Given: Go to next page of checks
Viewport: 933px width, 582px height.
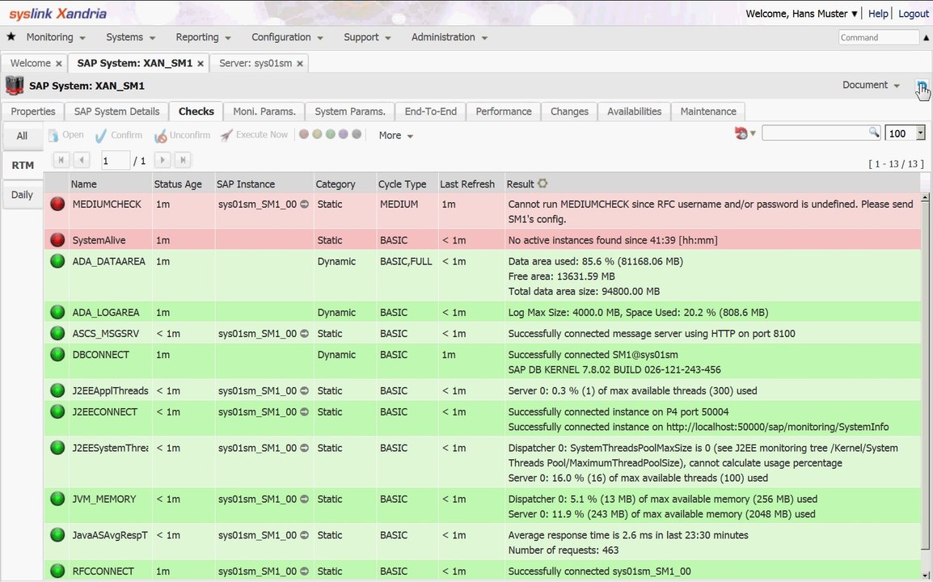Looking at the screenshot, I should click(163, 159).
